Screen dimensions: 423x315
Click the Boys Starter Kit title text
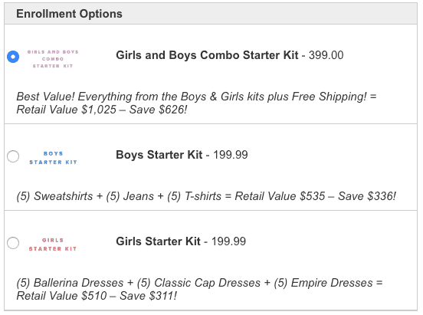pyautogui.click(x=159, y=155)
